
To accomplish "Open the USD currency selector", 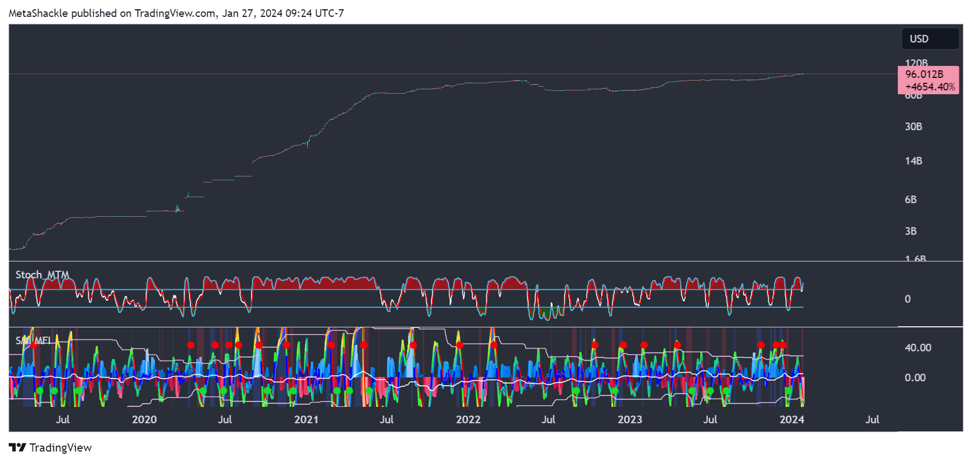I will click(930, 39).
